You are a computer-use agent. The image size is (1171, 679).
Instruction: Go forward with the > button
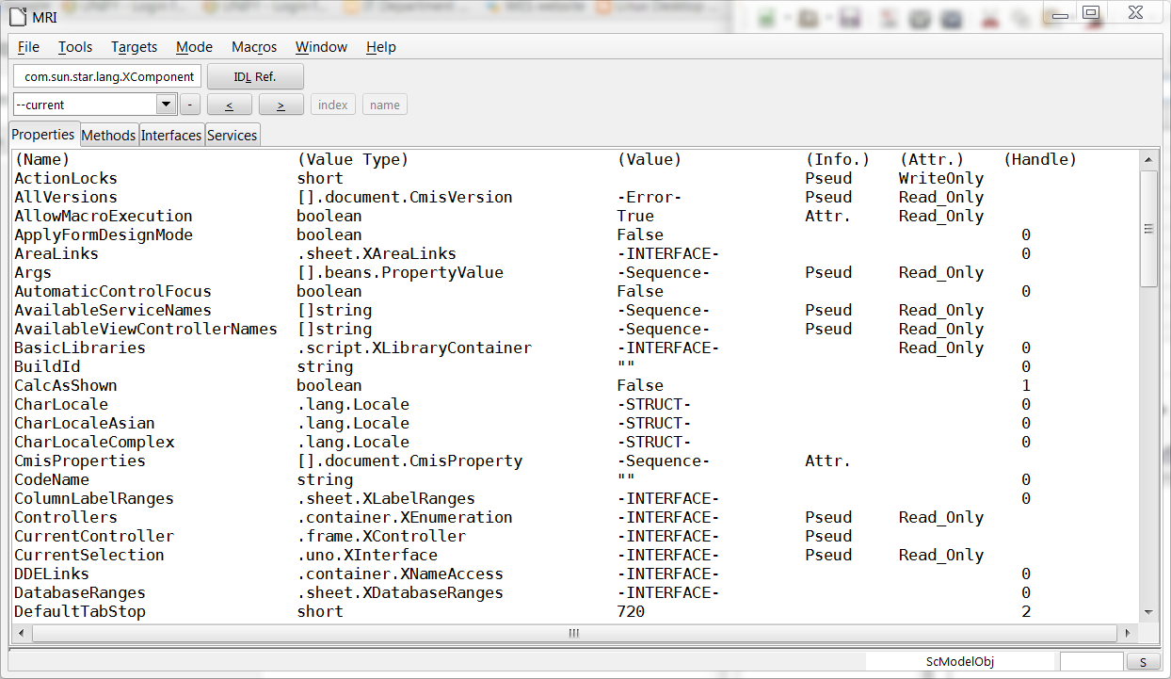(281, 105)
